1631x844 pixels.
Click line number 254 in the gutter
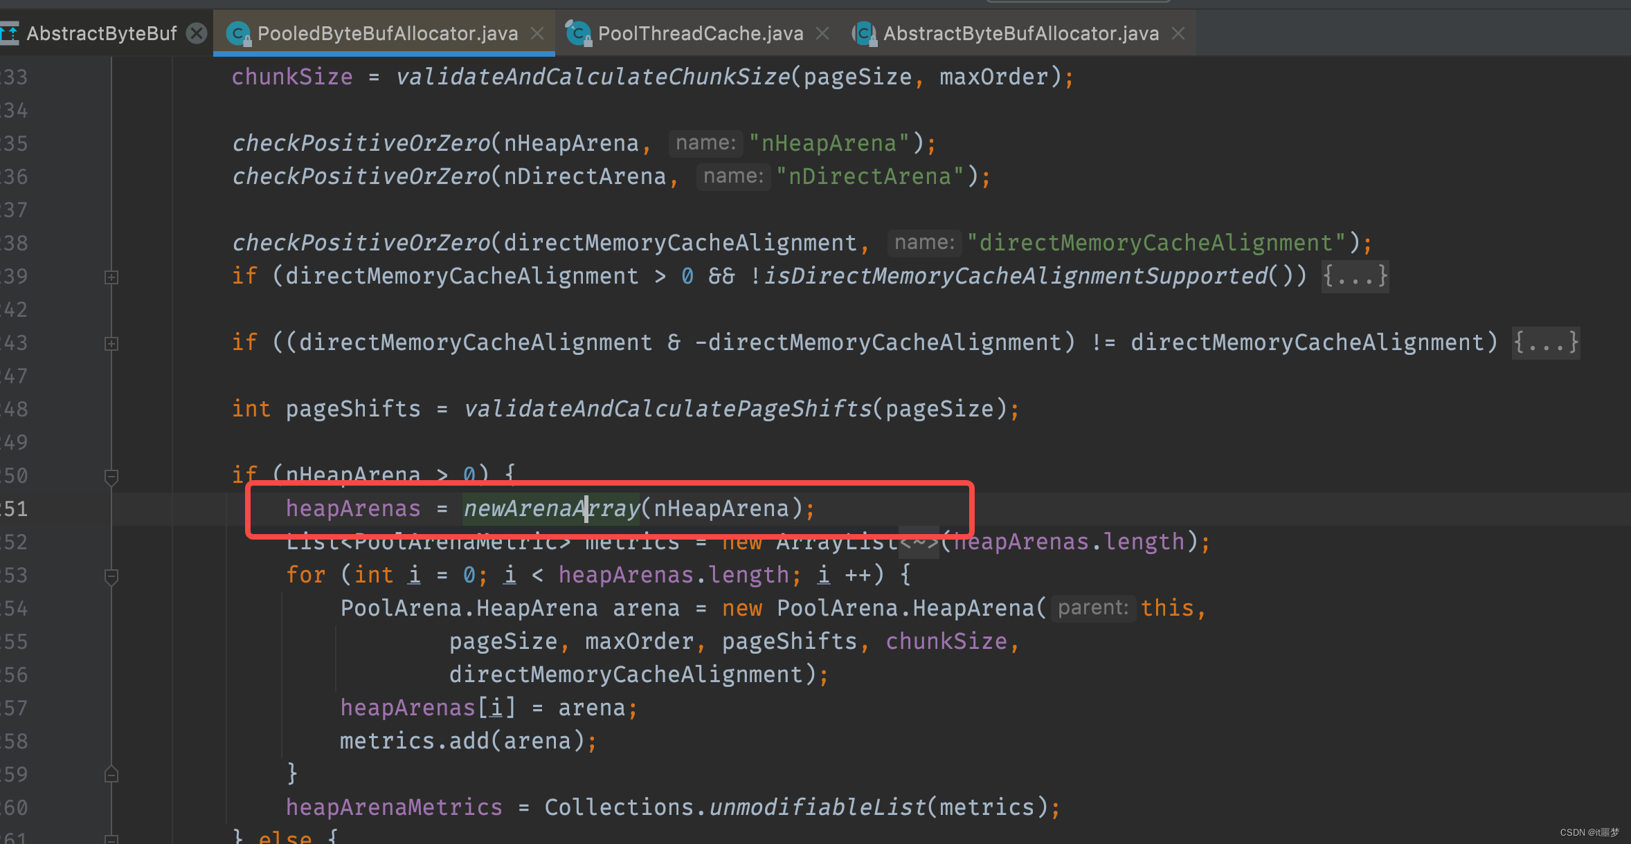(x=14, y=608)
